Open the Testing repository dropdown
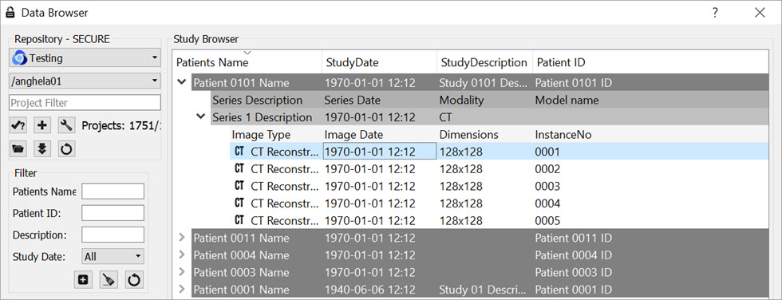This screenshot has height=300, width=782. coord(85,58)
